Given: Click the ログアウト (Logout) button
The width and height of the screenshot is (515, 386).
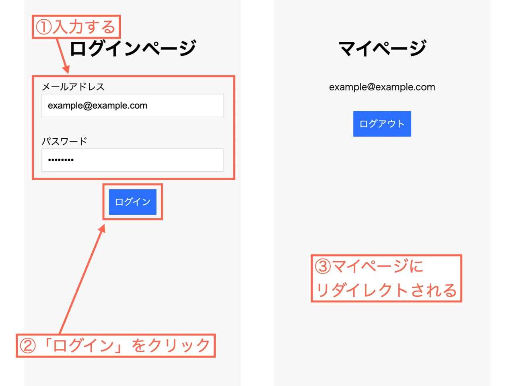Looking at the screenshot, I should tap(382, 124).
